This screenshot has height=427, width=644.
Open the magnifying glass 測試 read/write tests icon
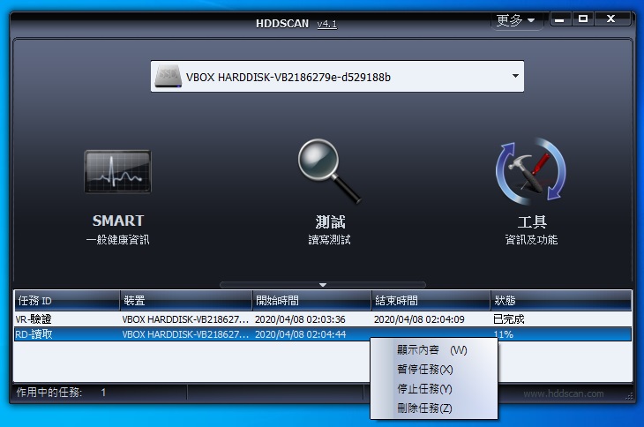click(x=329, y=171)
